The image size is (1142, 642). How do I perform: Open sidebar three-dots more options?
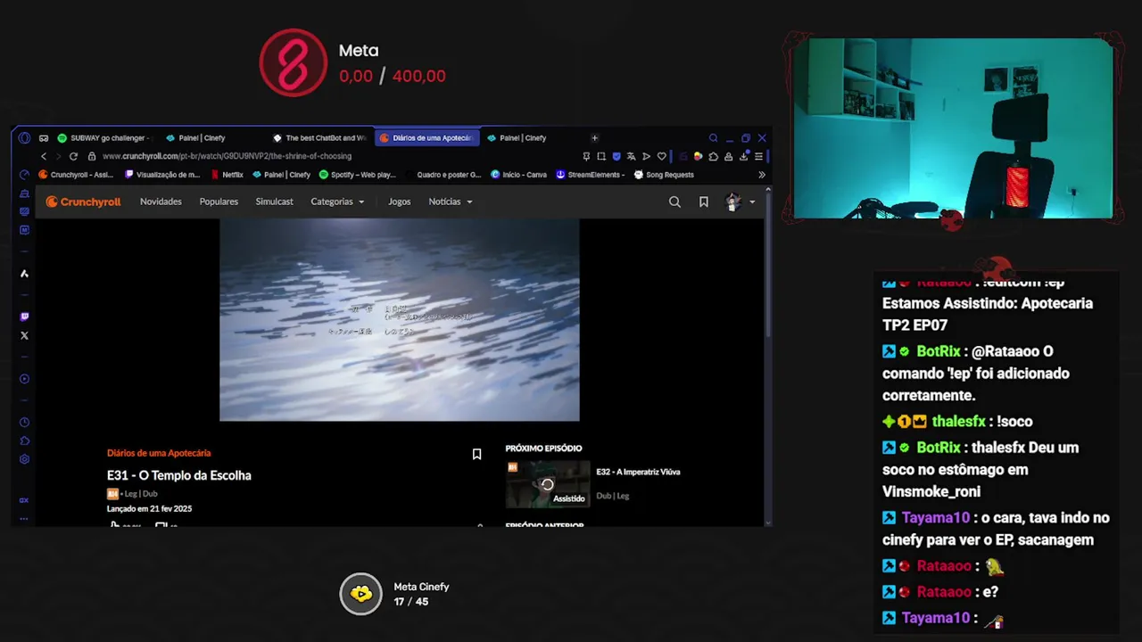(x=24, y=518)
